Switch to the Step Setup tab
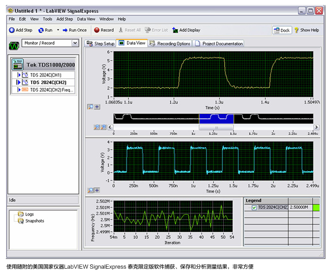This screenshot has width=331, height=272. click(100, 44)
